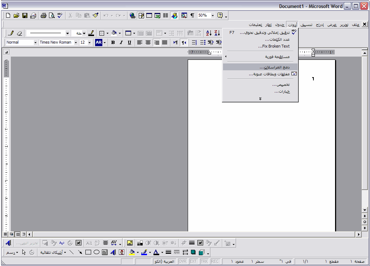The image size is (370, 266).
Task: Open the ملف (File) menu
Action: tap(355, 25)
